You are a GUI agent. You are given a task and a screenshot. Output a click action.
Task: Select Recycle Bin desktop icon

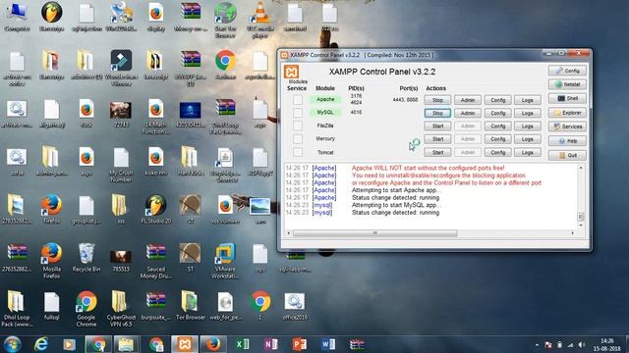coord(86,257)
